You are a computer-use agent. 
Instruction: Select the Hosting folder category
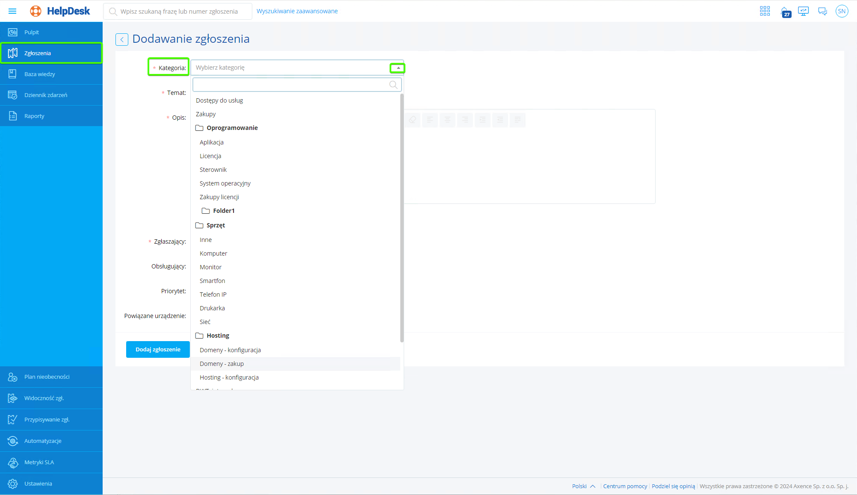point(218,336)
